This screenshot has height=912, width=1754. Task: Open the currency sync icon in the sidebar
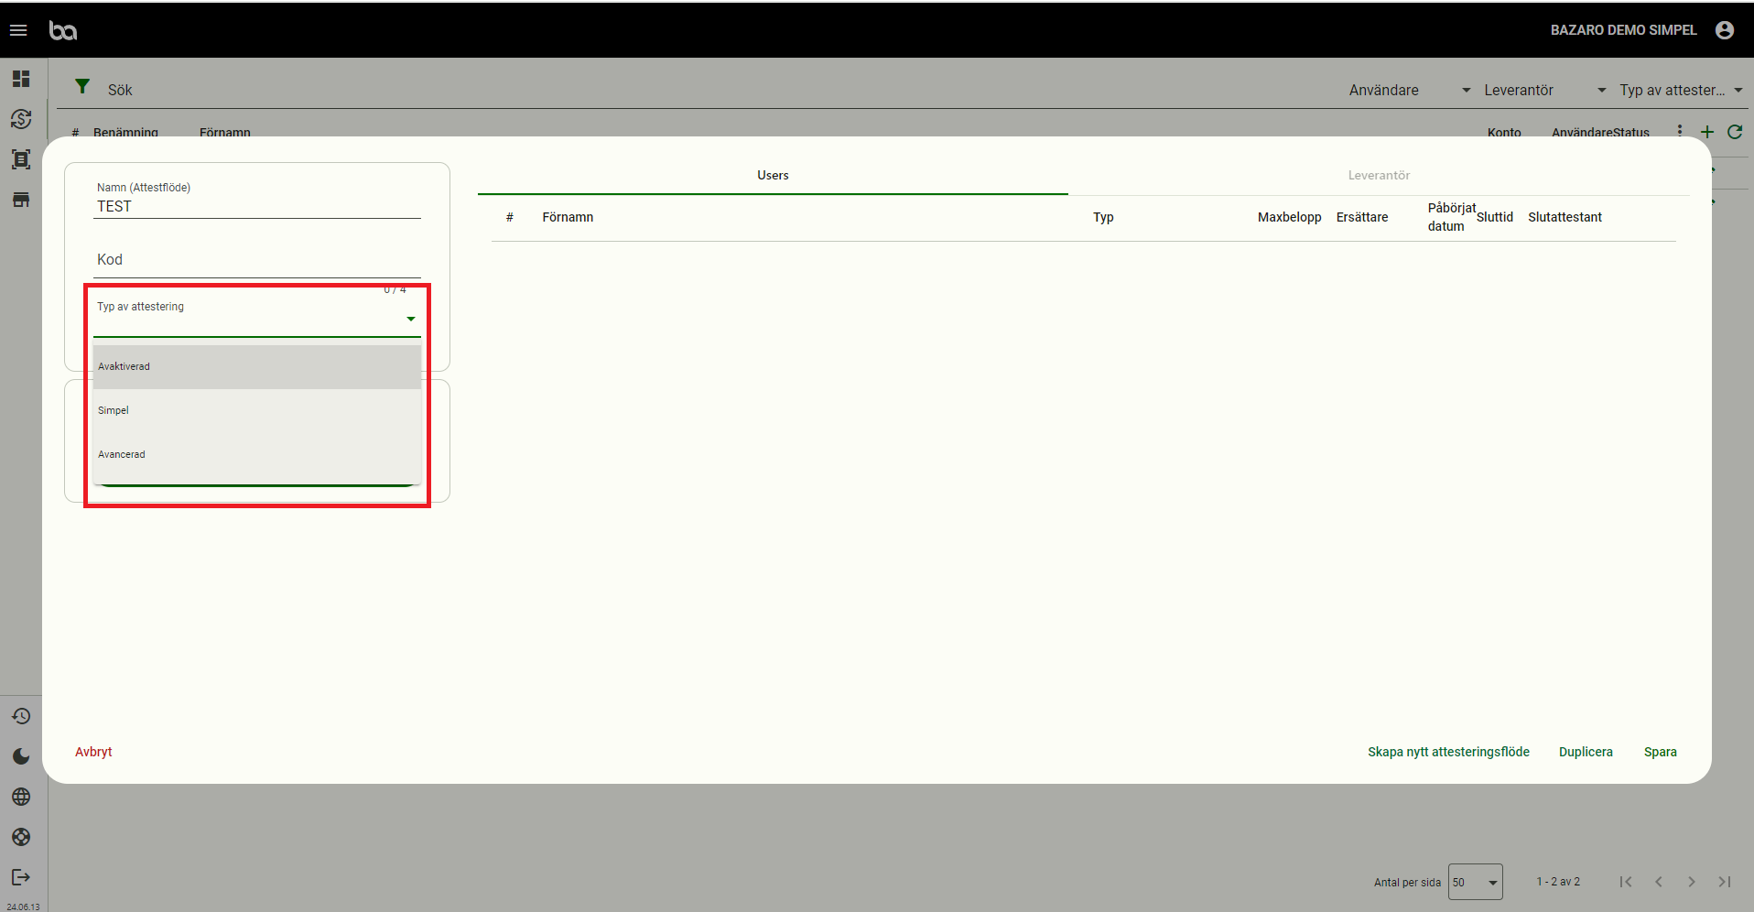pyautogui.click(x=21, y=119)
